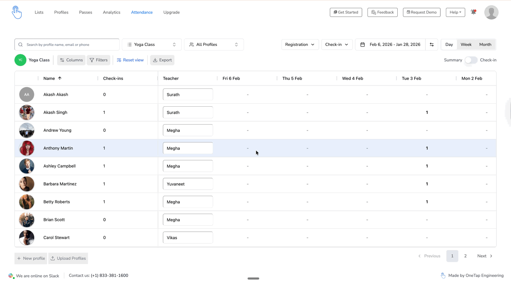Screen dimensions: 511x284
Task: Go to page 2 of results
Action: click(465, 256)
